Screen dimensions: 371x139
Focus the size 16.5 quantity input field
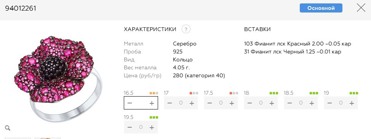pos(141,103)
